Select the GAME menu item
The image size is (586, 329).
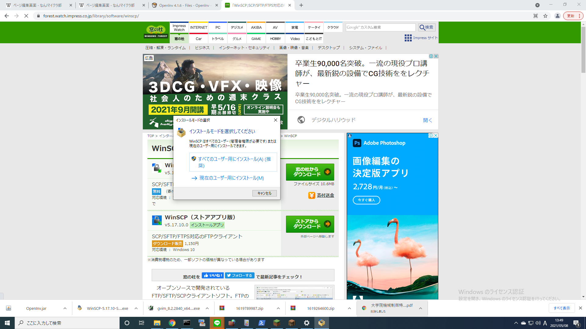coord(256,39)
